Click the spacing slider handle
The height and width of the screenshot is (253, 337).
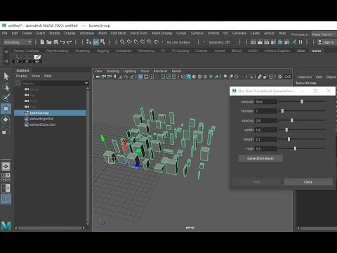click(x=292, y=120)
